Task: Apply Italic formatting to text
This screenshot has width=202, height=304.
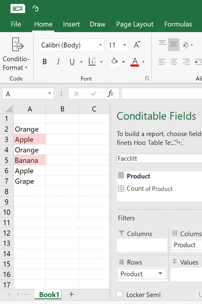Action: point(58,62)
